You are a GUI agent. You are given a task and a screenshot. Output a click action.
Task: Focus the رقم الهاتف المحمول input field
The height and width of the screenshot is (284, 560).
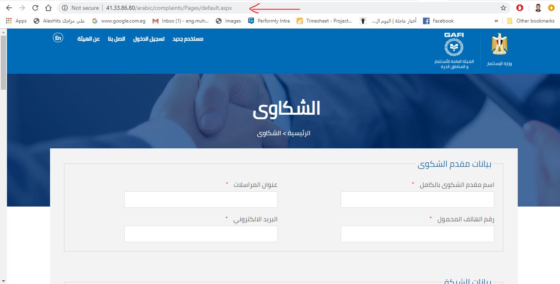pyautogui.click(x=418, y=234)
